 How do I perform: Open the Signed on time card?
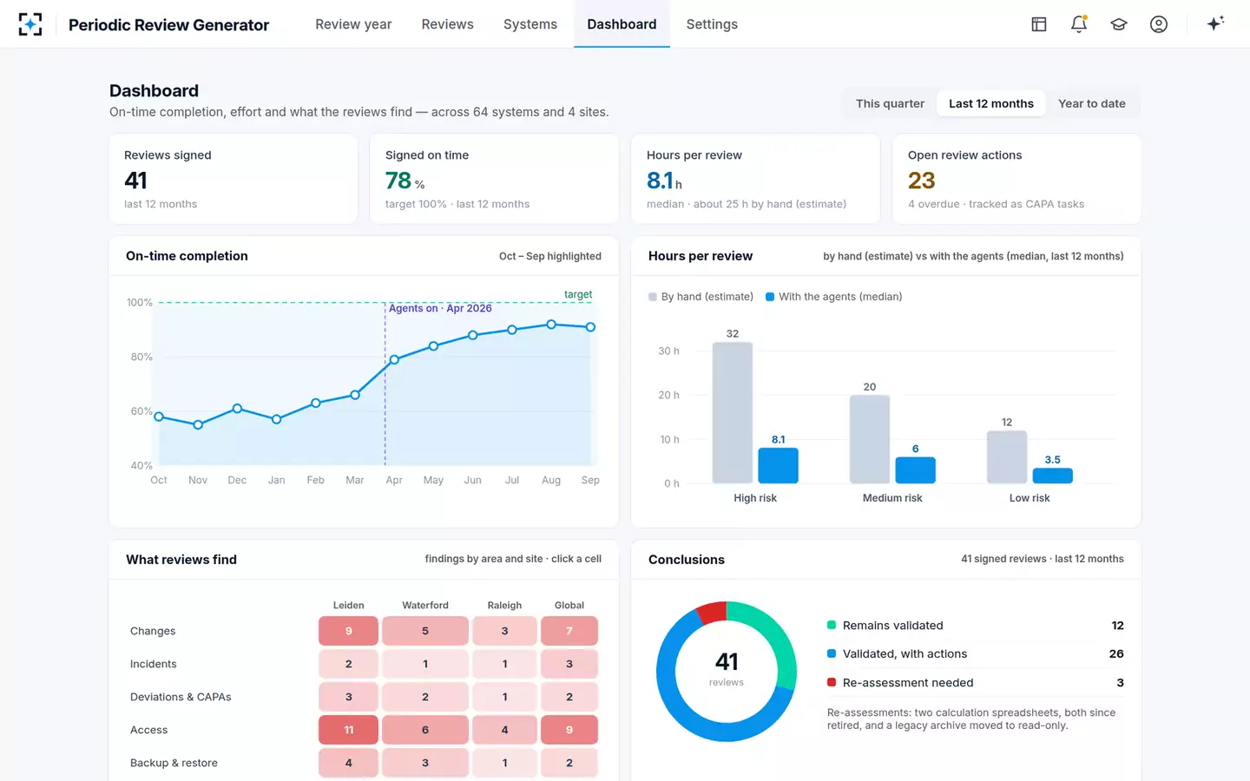click(x=495, y=179)
